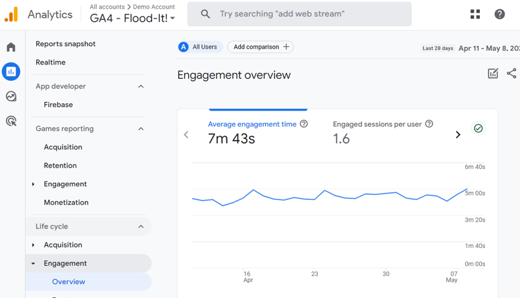
Task: Collapse the App developer section
Action: pos(141,86)
